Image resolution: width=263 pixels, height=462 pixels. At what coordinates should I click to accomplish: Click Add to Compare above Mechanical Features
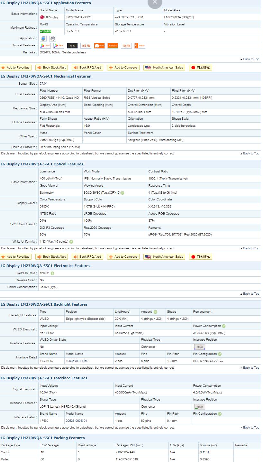pyautogui.click(x=123, y=68)
